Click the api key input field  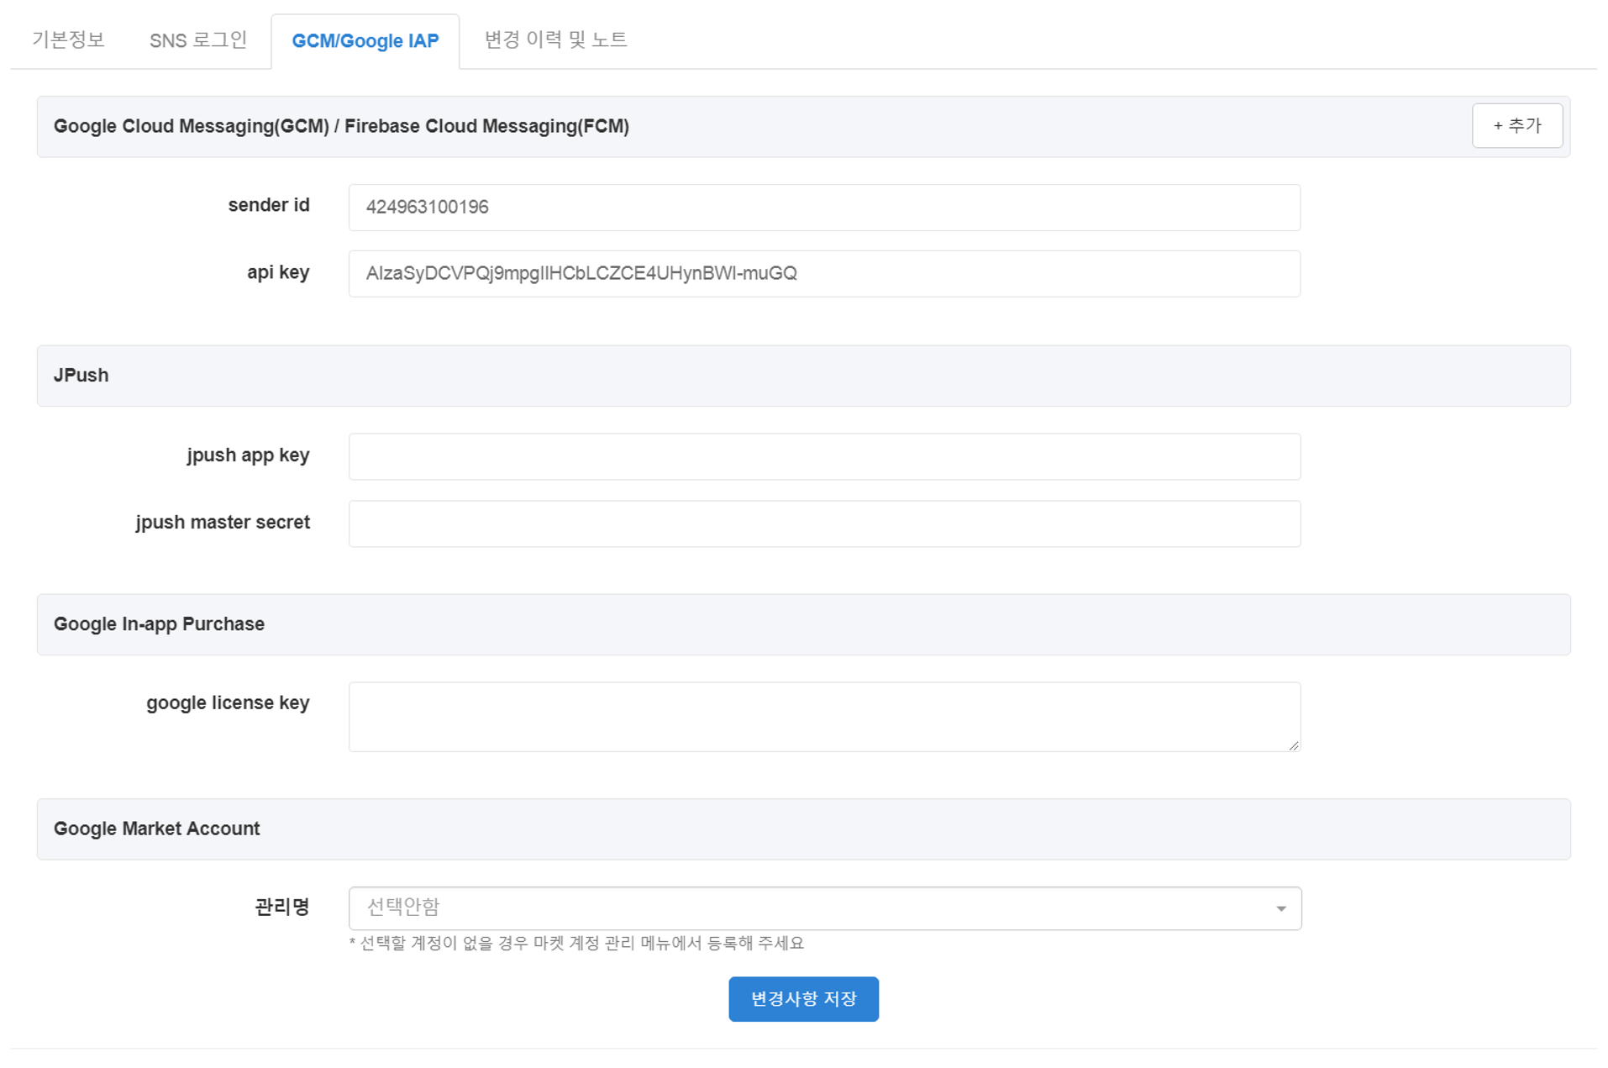tap(824, 274)
